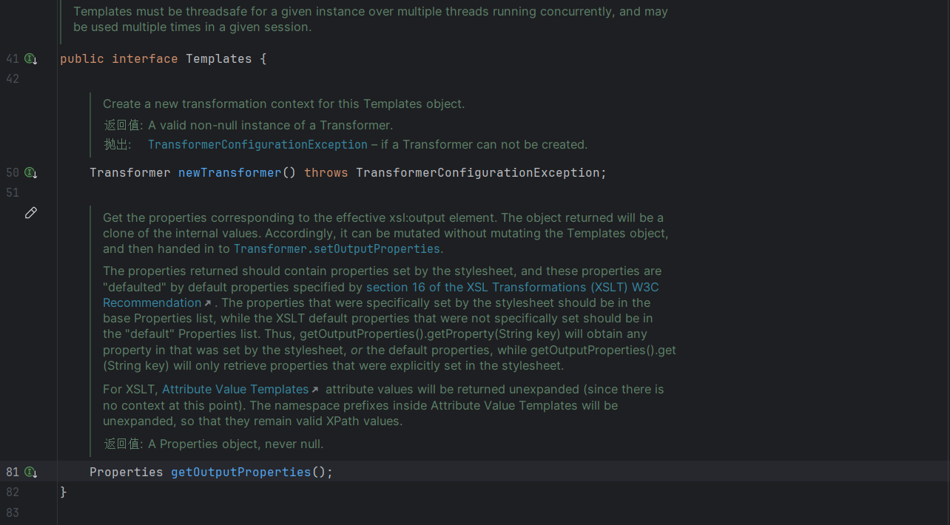
Task: Click the closing brace on line 82
Action: point(64,492)
